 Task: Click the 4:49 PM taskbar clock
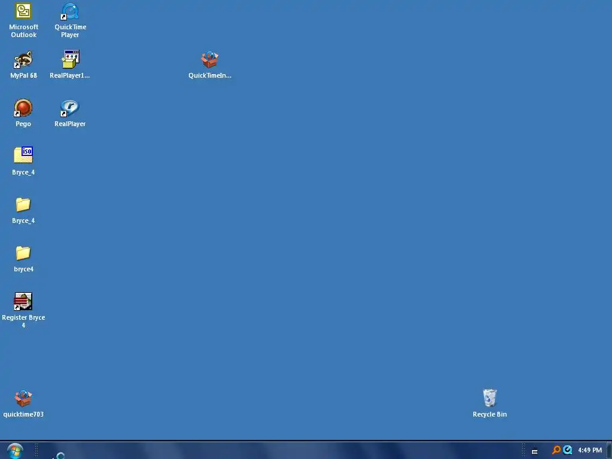(590, 450)
